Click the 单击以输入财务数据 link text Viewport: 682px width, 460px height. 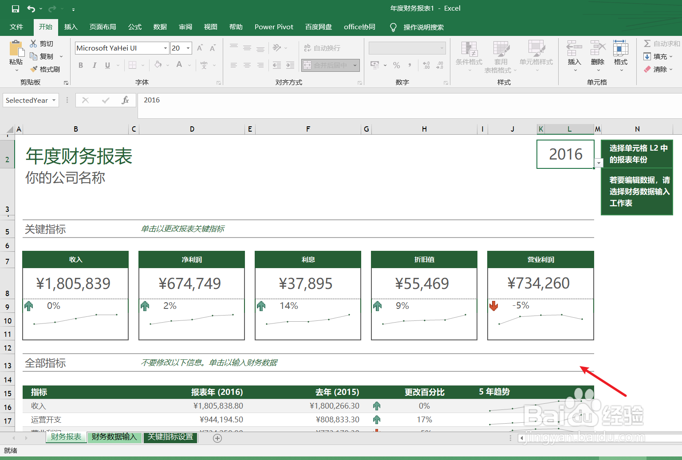243,363
